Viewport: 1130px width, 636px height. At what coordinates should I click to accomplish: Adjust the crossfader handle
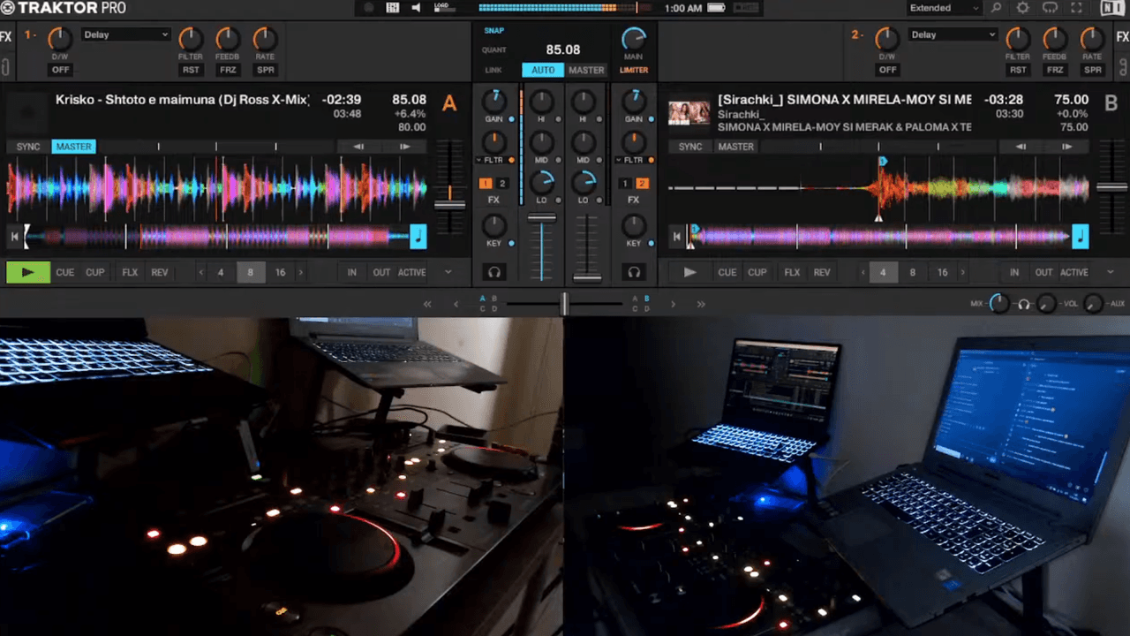coord(564,304)
